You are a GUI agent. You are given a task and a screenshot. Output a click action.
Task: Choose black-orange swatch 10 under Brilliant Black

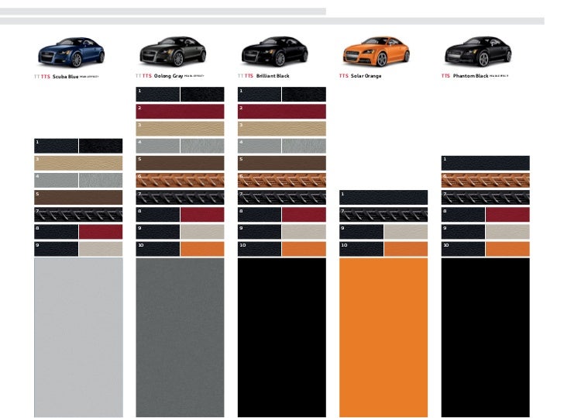coord(282,249)
